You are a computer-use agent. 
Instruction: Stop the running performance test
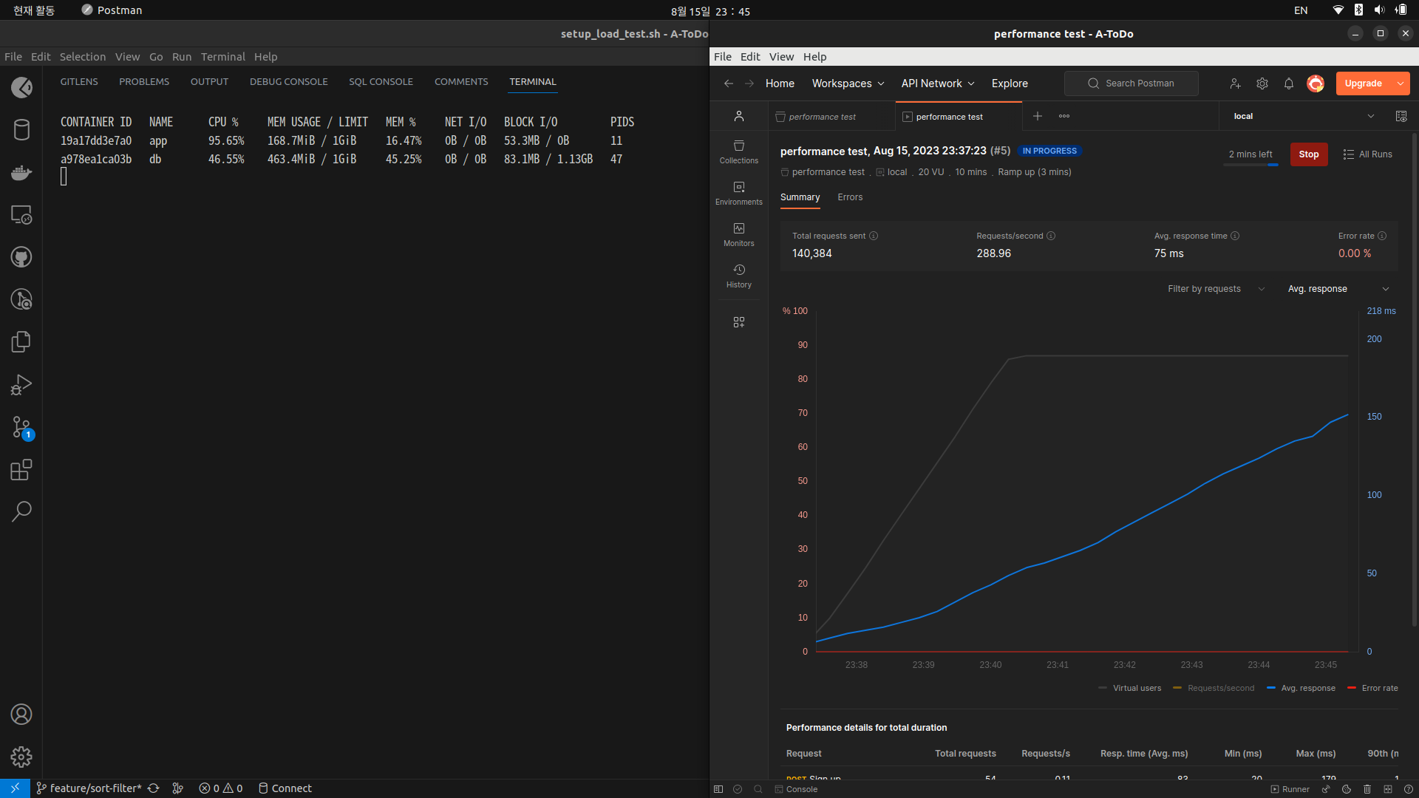[x=1309, y=154]
